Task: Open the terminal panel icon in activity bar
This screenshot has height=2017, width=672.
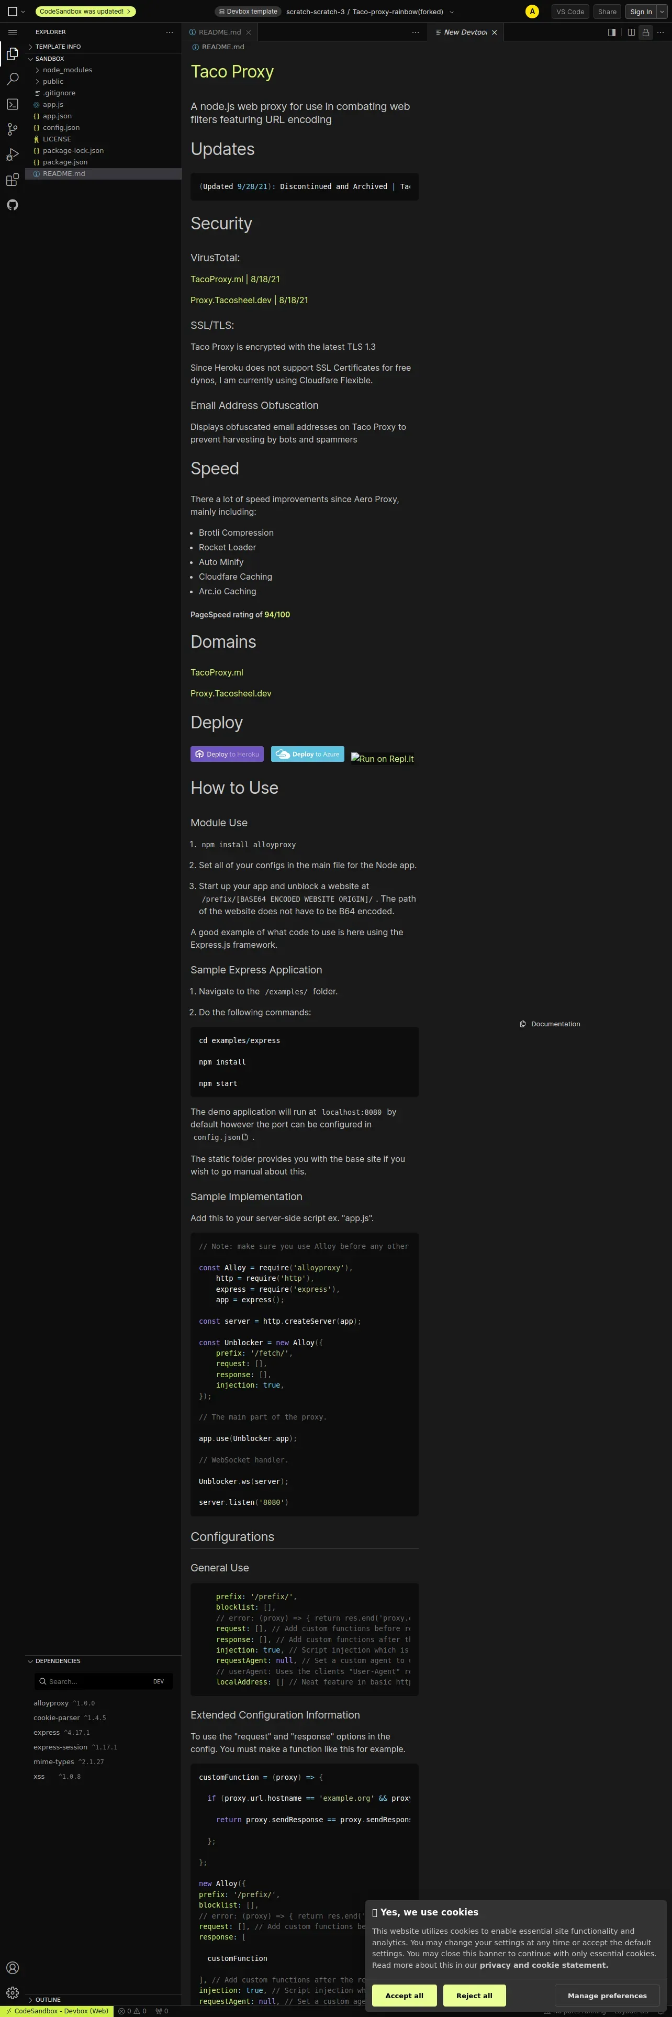Action: [13, 104]
